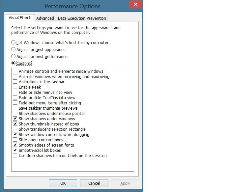
Task: Uncheck Show window contents while dragging
Action: [15, 134]
